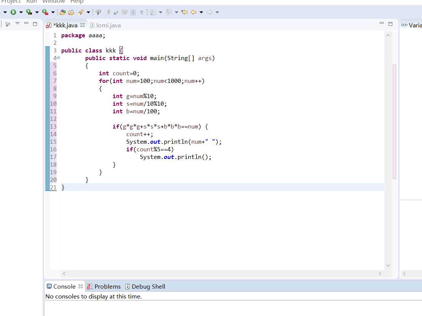Open the Run dropdown arrow
The image size is (422, 316).
(21, 13)
